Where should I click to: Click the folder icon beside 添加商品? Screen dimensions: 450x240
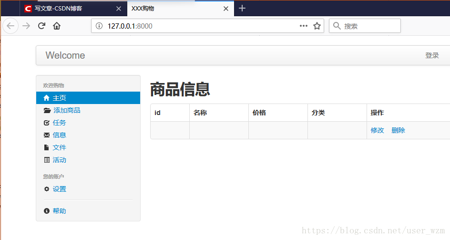[x=47, y=110]
